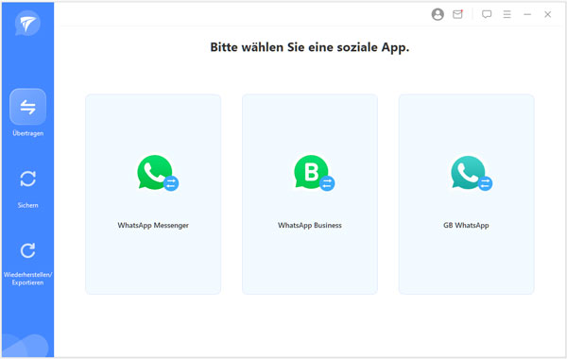Open the hamburger menu in title bar

tap(507, 14)
